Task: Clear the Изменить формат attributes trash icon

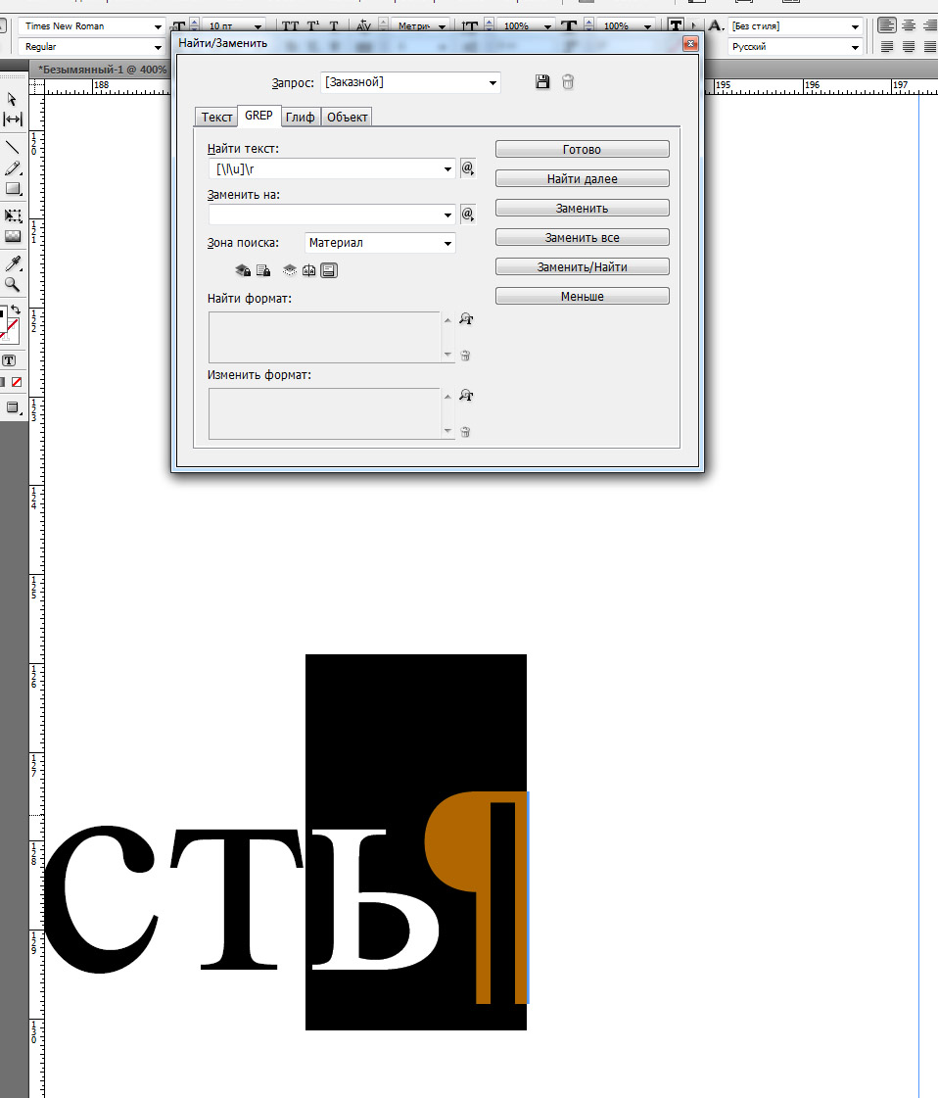Action: [465, 432]
